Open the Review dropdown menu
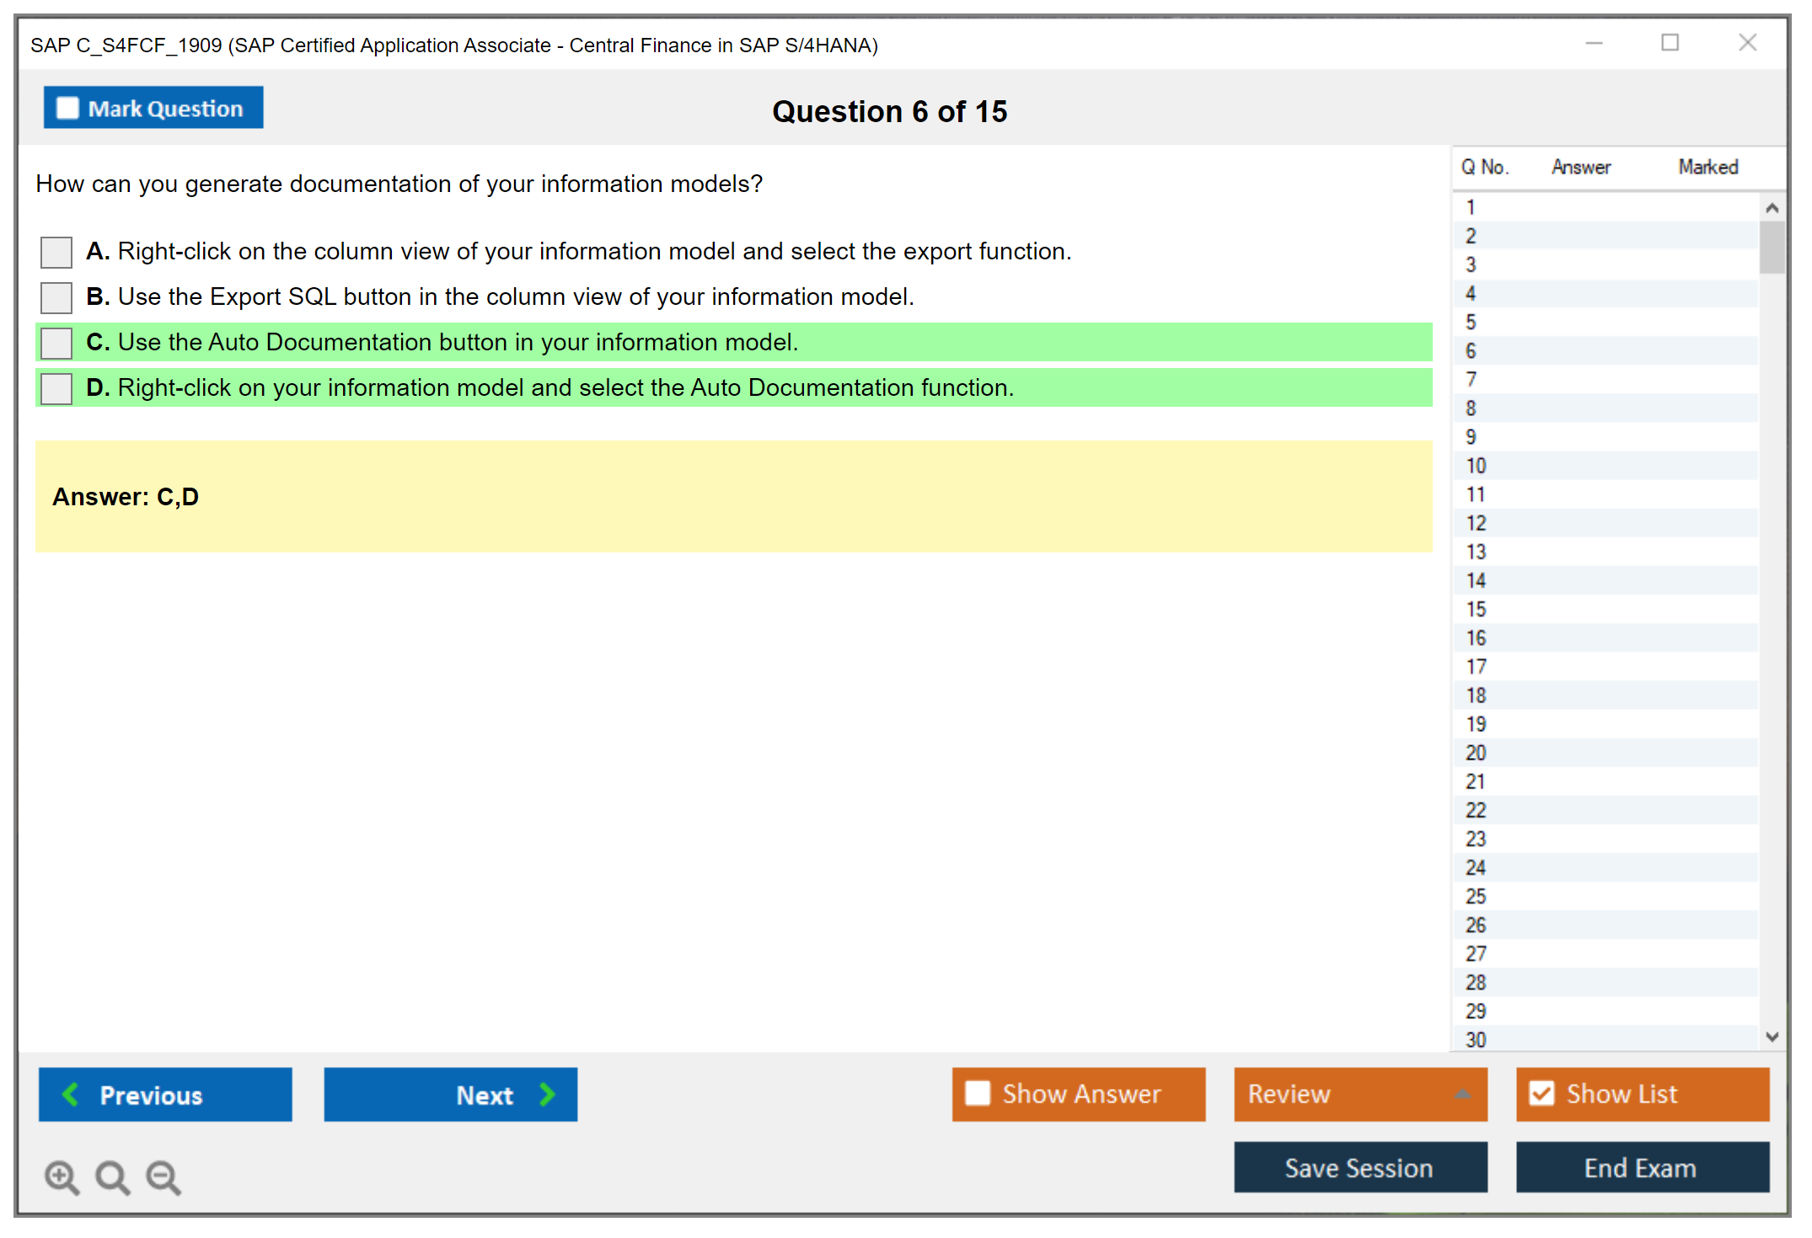The image size is (1812, 1238). [x=1461, y=1094]
